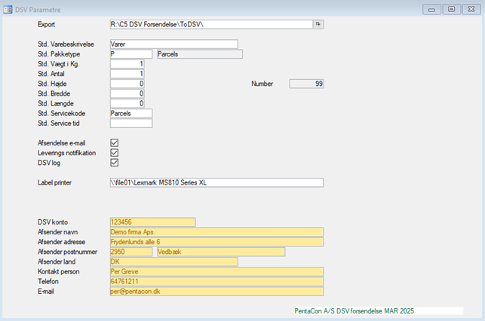
Task: Select the E-mail address field
Action: tap(216, 291)
